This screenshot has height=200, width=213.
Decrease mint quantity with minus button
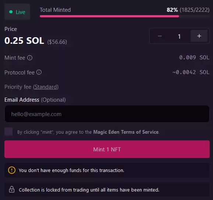click(160, 36)
